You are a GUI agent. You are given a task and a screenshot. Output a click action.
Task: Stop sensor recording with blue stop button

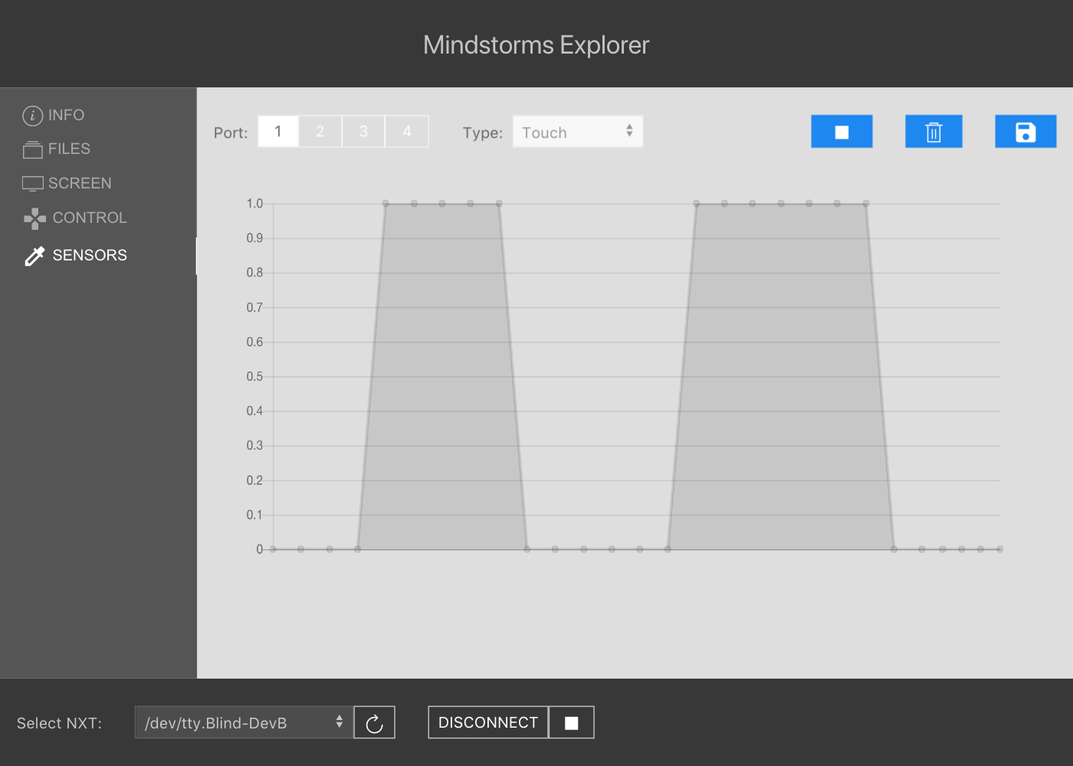click(x=842, y=132)
